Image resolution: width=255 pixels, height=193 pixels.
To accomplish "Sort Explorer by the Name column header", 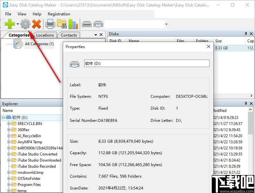I will [8, 111].
